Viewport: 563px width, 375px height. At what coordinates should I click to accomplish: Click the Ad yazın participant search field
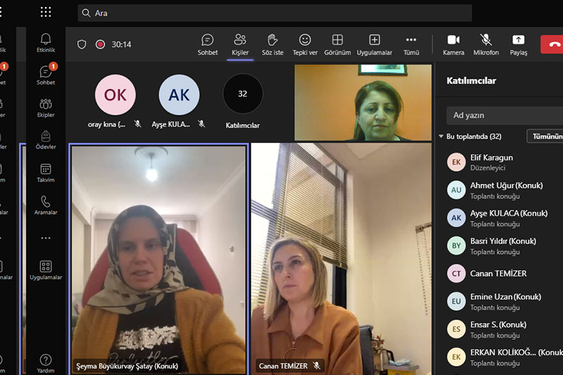[505, 115]
